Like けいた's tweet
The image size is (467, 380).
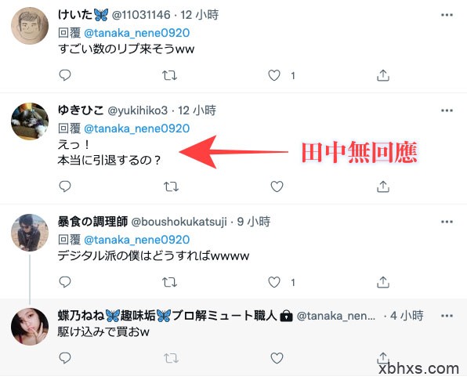point(274,75)
